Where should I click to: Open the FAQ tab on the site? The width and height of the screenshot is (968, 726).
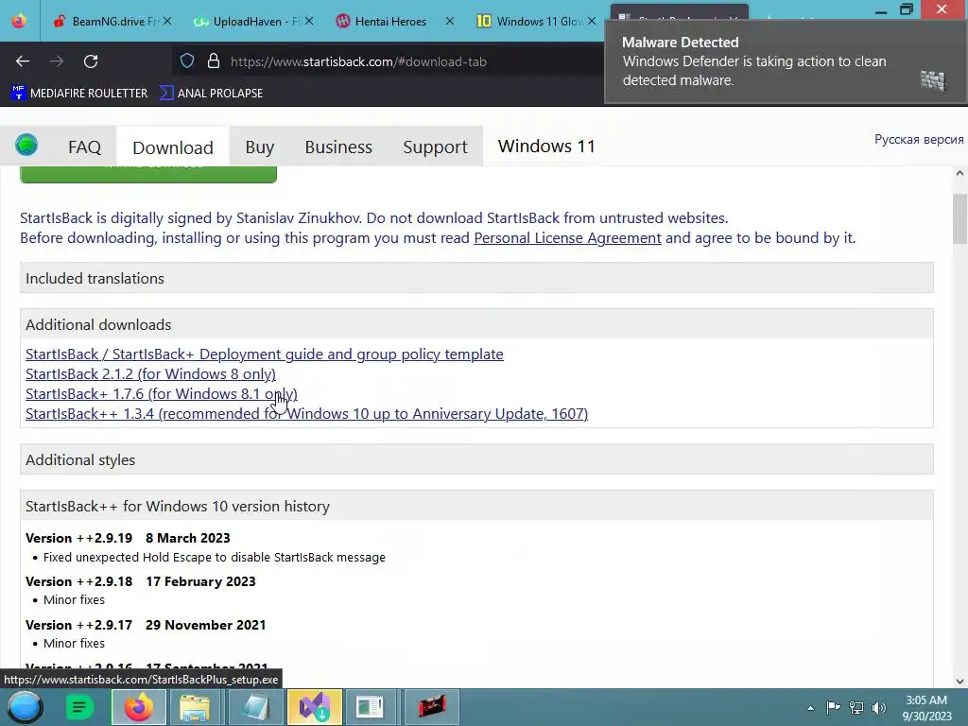pos(84,147)
